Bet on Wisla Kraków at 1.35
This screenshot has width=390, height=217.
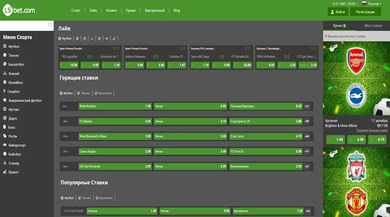[x=115, y=106]
